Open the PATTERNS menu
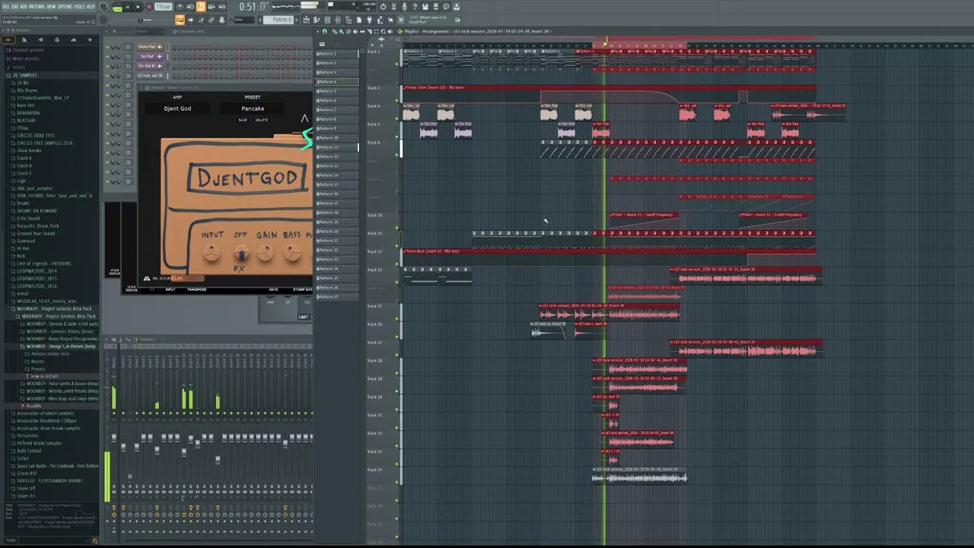 [x=37, y=7]
